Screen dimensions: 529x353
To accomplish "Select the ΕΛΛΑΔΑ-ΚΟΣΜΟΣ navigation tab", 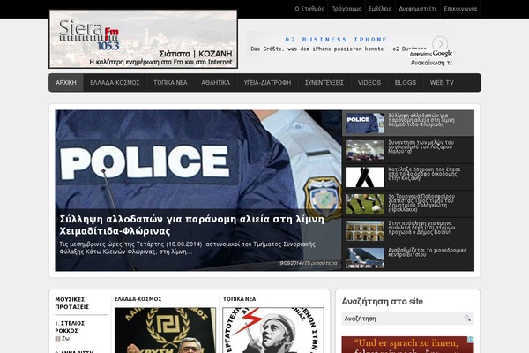I will (115, 82).
